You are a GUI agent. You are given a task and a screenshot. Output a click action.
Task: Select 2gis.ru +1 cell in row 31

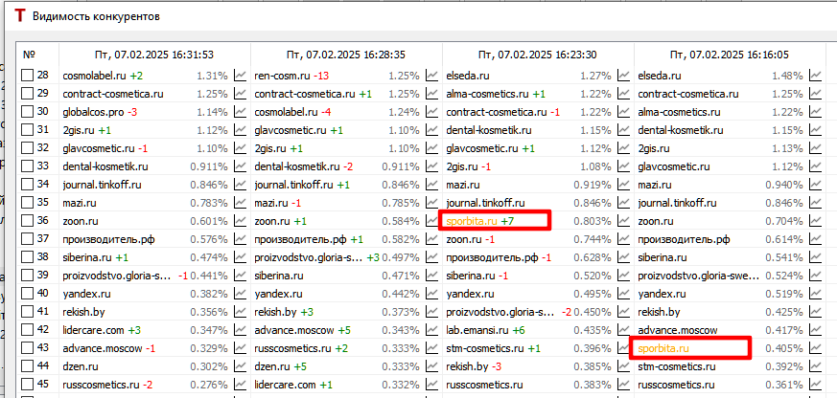[x=154, y=130]
